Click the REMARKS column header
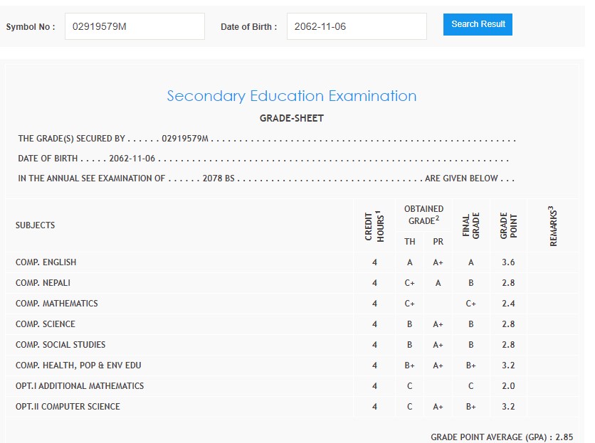The height and width of the screenshot is (443, 595). 553,225
